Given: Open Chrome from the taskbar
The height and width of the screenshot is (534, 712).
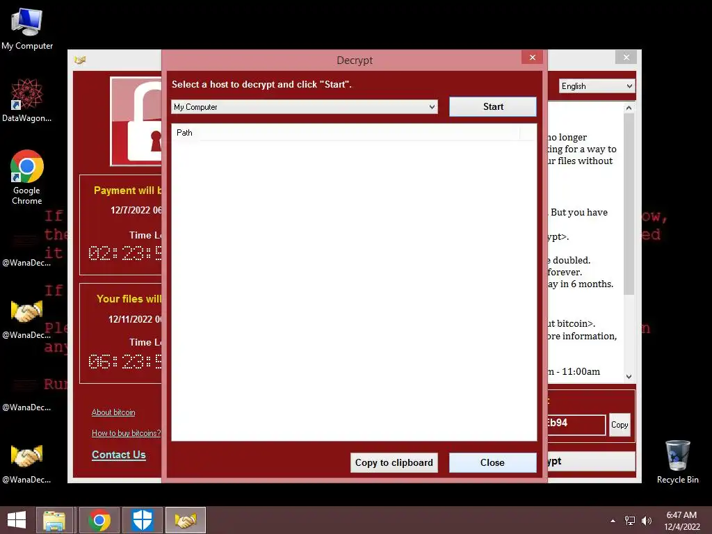Looking at the screenshot, I should click(99, 520).
